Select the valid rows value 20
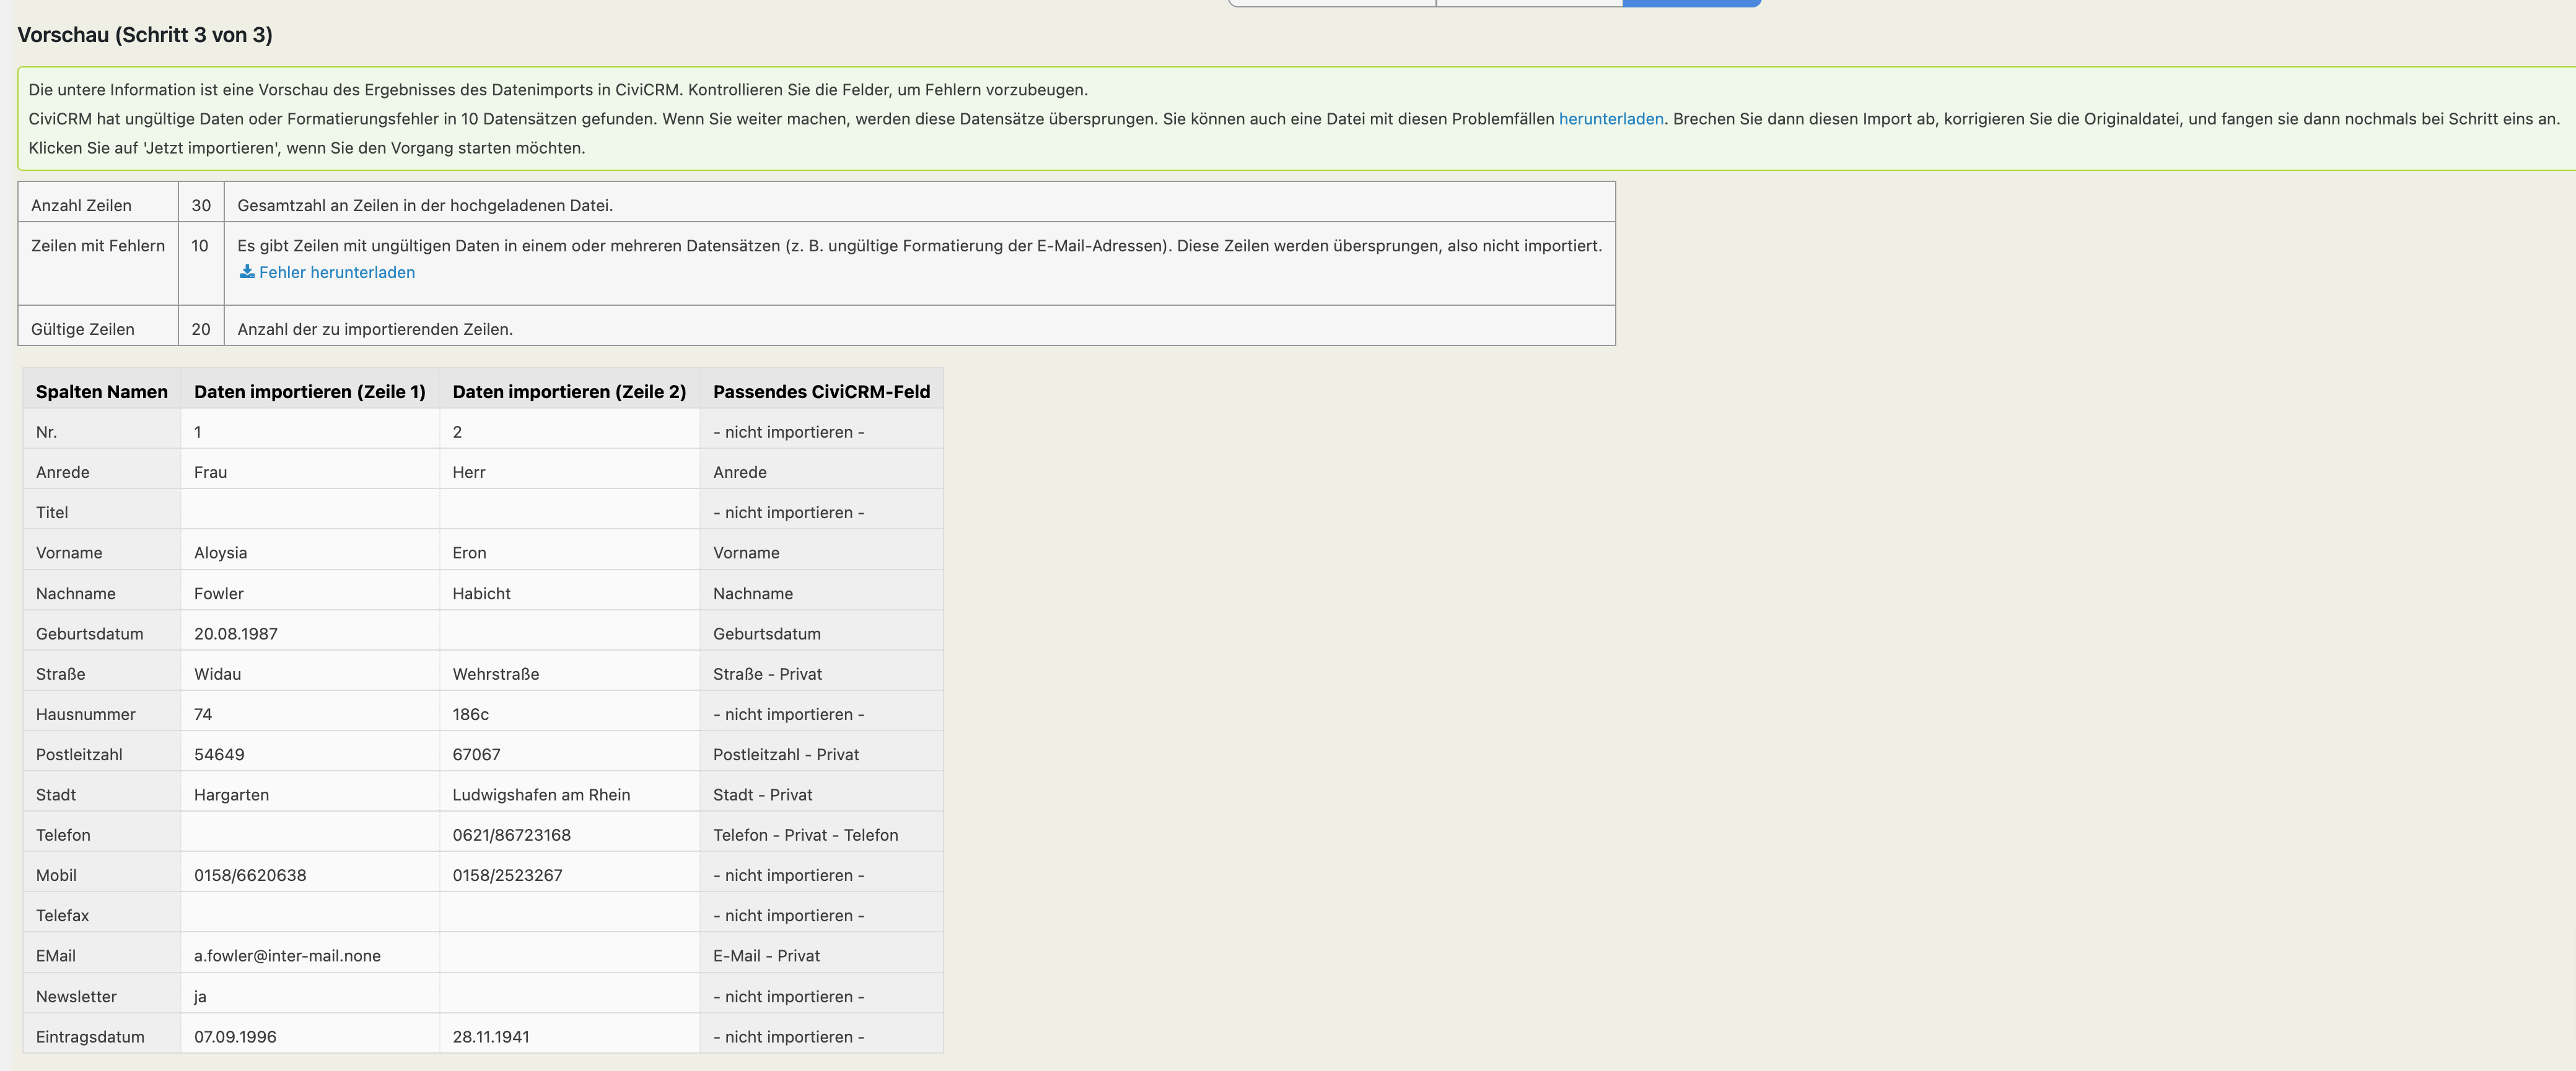This screenshot has height=1071, width=2576. (201, 330)
